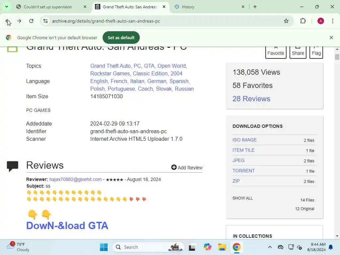
Task: Click the muted volume tray icon
Action: click(300, 247)
